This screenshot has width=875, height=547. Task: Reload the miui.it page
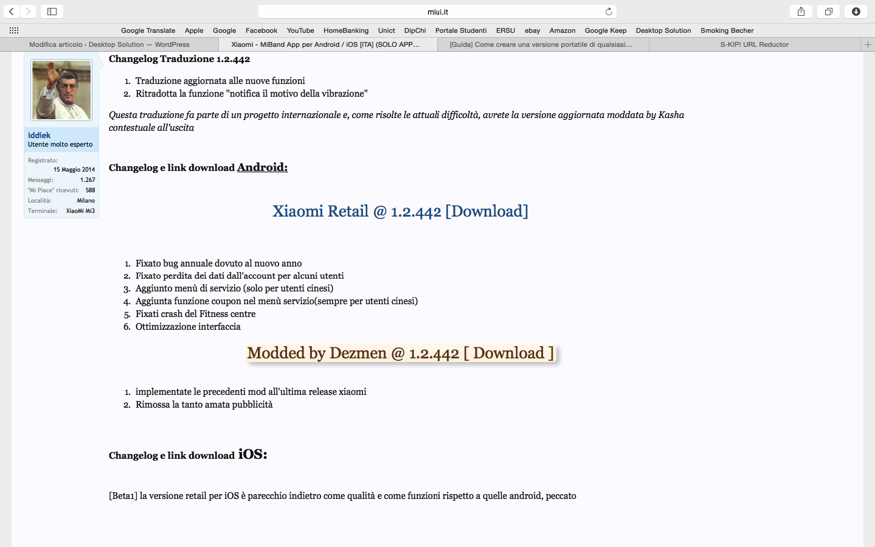pyautogui.click(x=609, y=12)
